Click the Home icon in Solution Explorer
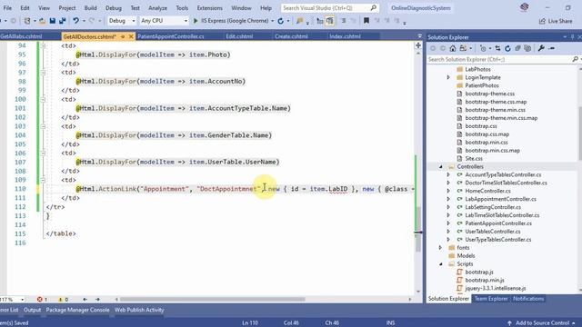The height and width of the screenshot is (327, 582). pos(453,48)
